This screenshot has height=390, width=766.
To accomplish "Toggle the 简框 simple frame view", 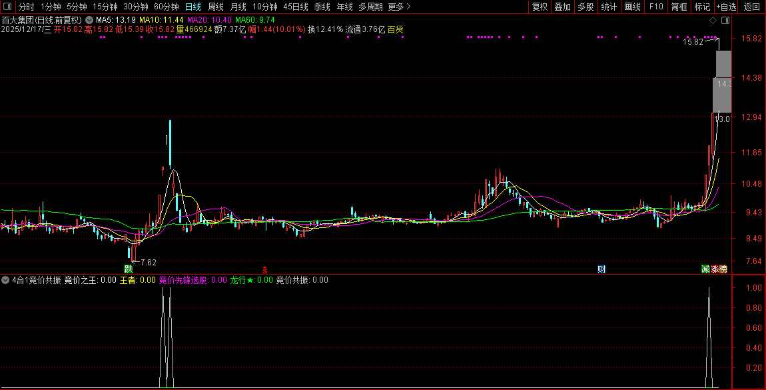I will click(679, 7).
